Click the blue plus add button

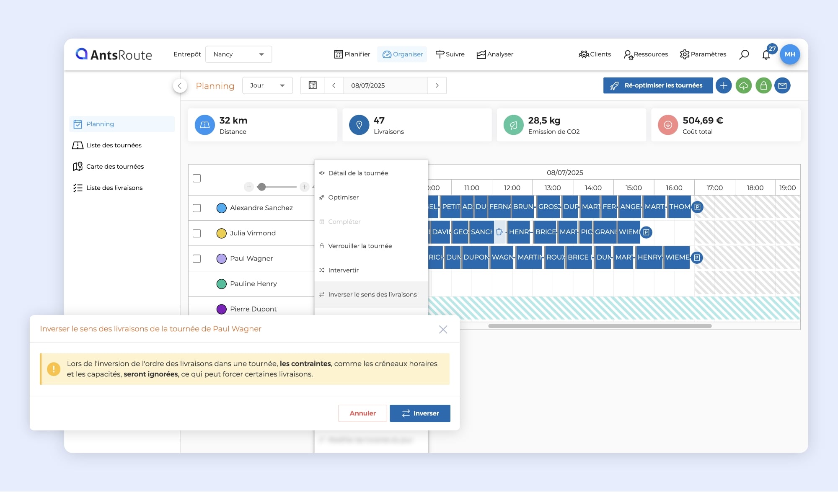pyautogui.click(x=724, y=85)
